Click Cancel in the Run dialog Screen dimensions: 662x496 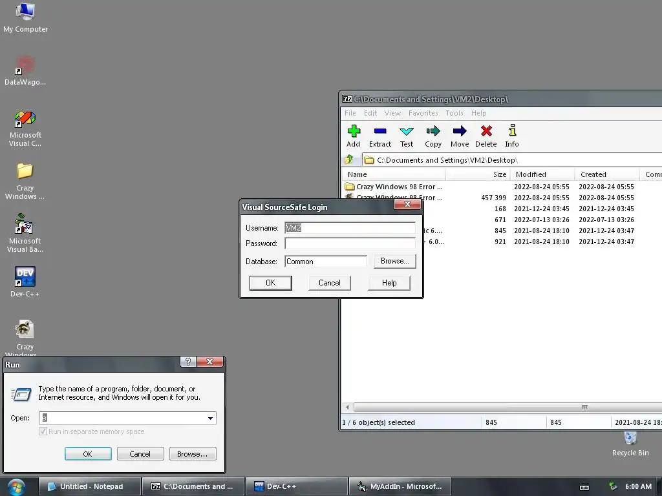click(x=140, y=454)
